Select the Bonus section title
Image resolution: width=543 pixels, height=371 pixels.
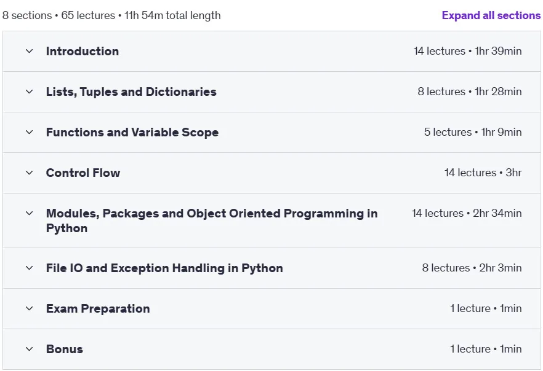coord(65,349)
